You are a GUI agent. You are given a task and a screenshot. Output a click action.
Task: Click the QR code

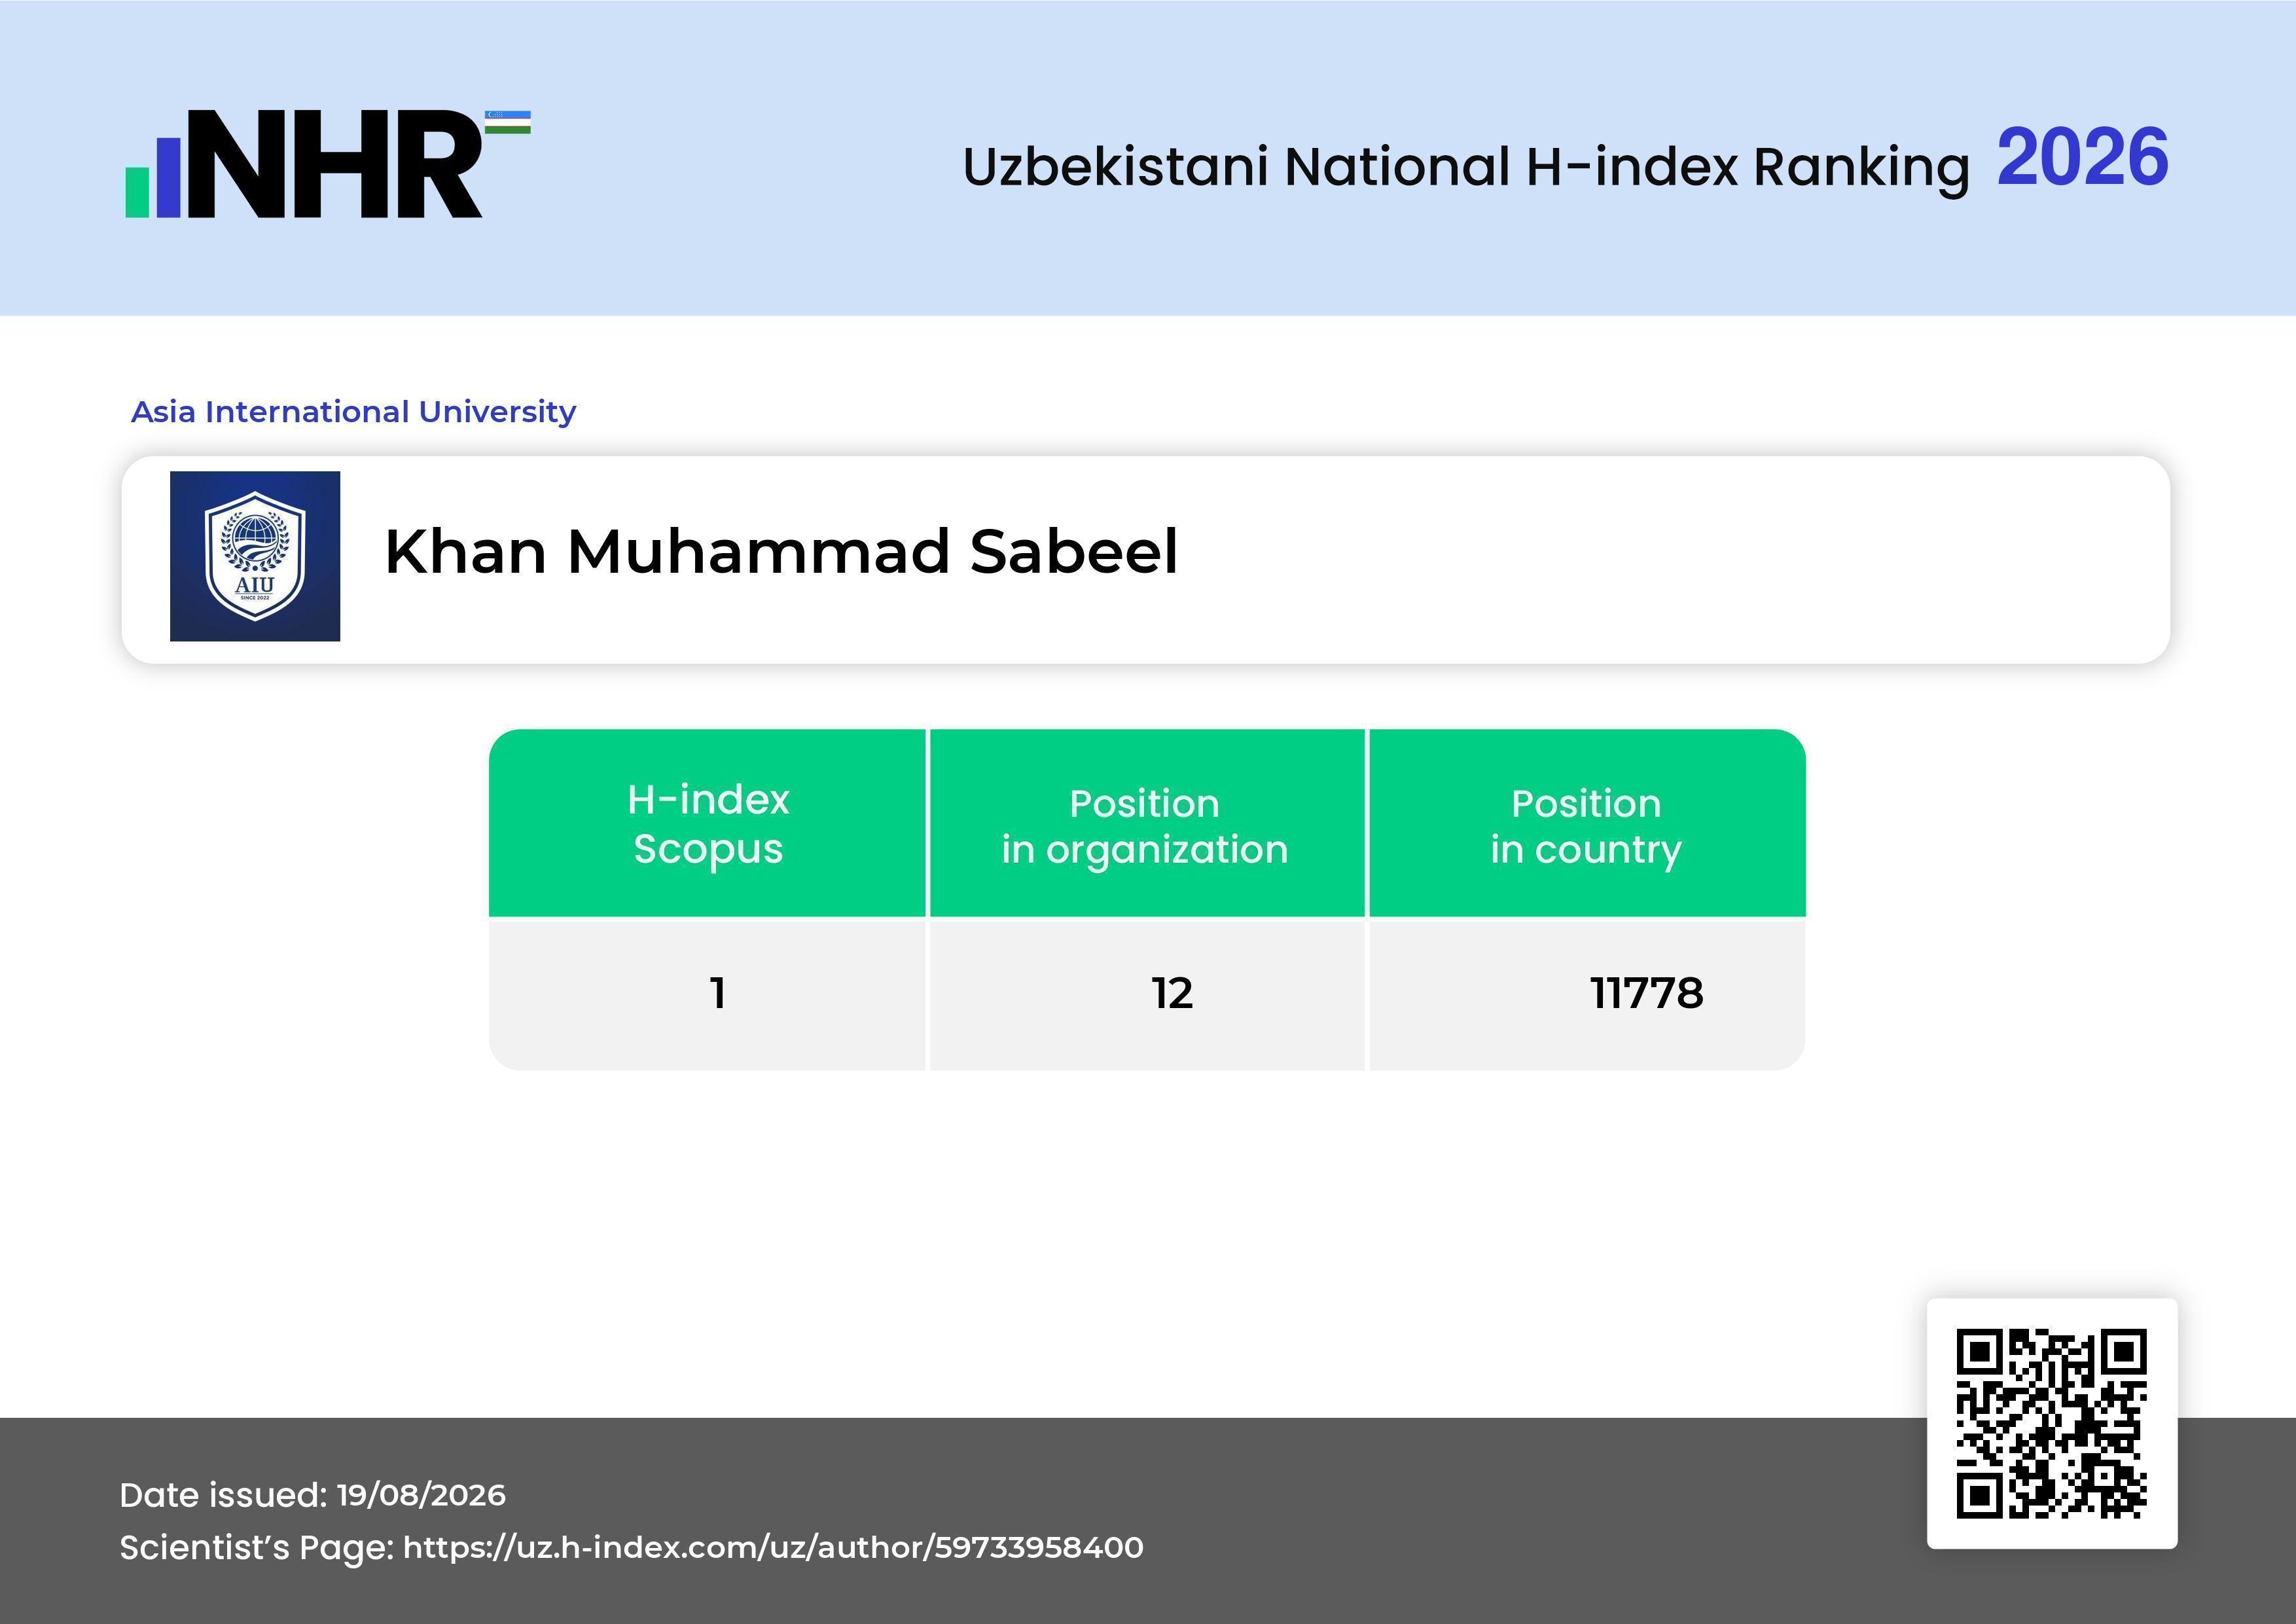(x=2052, y=1423)
